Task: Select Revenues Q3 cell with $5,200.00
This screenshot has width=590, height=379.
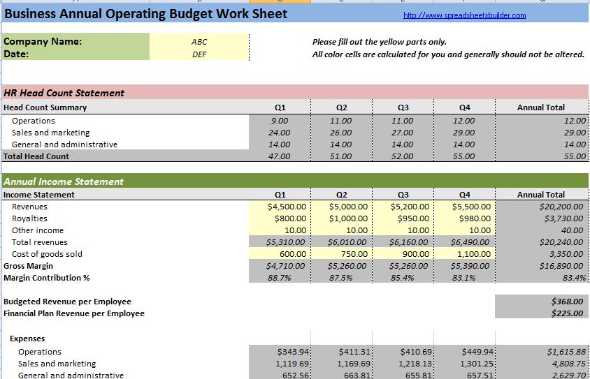Action: tap(403, 207)
